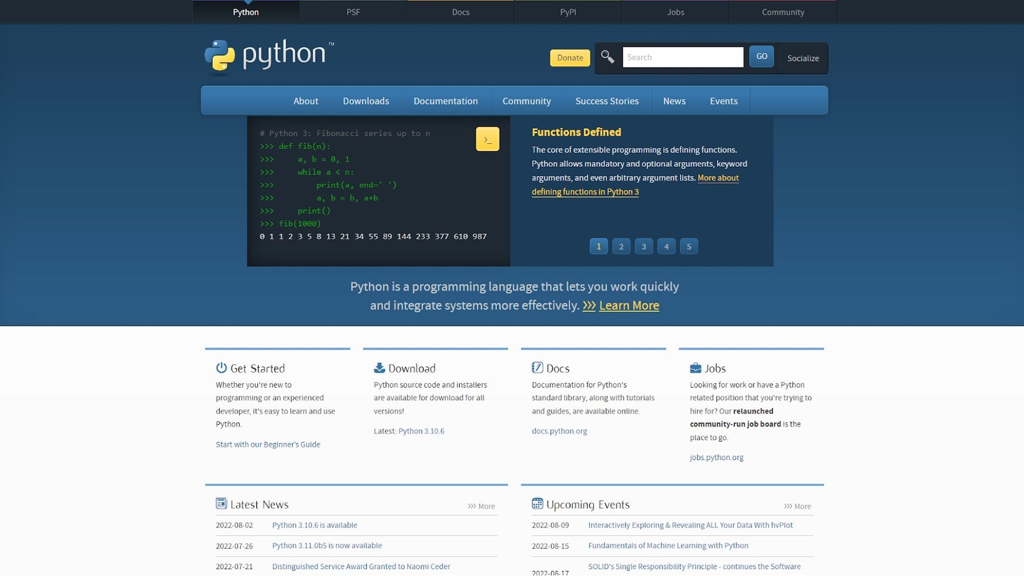Open the Documentation menu

pos(446,101)
